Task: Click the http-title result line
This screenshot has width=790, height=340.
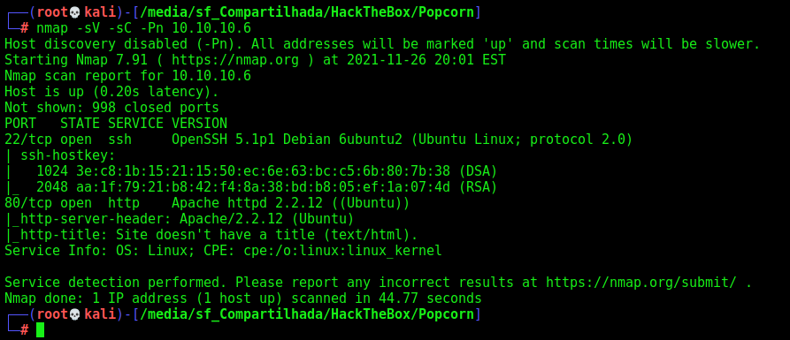Action: coord(211,235)
